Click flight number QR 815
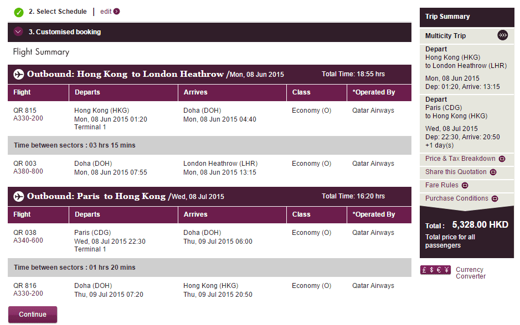The image size is (520, 325). coord(25,111)
